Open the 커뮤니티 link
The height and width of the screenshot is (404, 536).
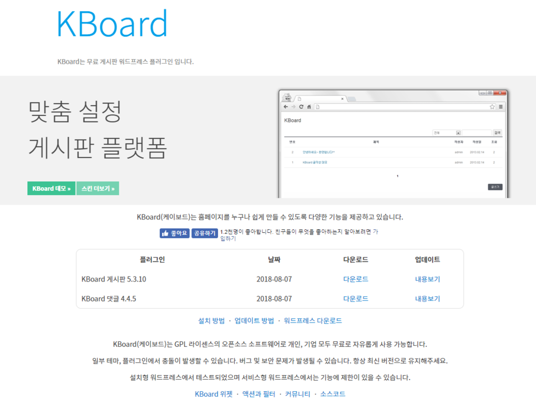tap(297, 394)
